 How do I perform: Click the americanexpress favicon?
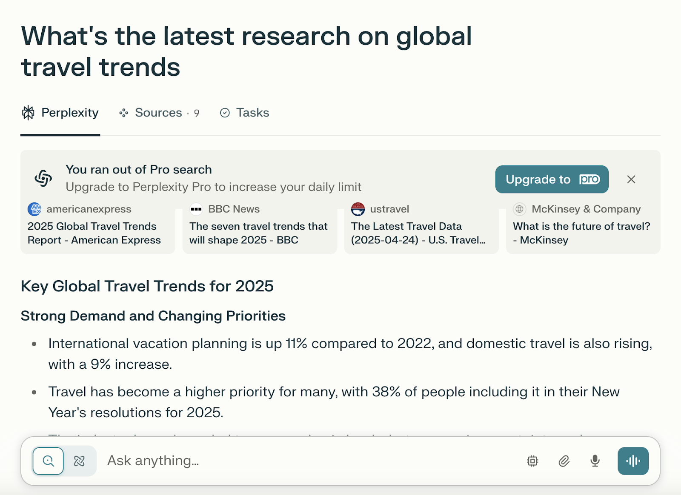click(34, 209)
